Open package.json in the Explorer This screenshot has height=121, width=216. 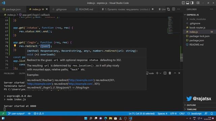(199, 40)
